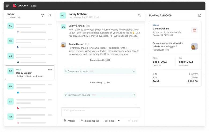Click the Booking.com B. icon under TH chat
The image size is (209, 132).
click(x=18, y=47)
